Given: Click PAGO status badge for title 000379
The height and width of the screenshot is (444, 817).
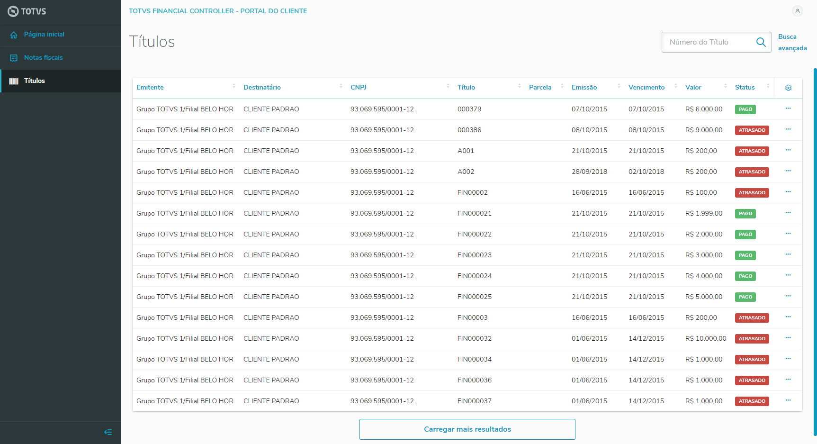Looking at the screenshot, I should click(x=745, y=109).
